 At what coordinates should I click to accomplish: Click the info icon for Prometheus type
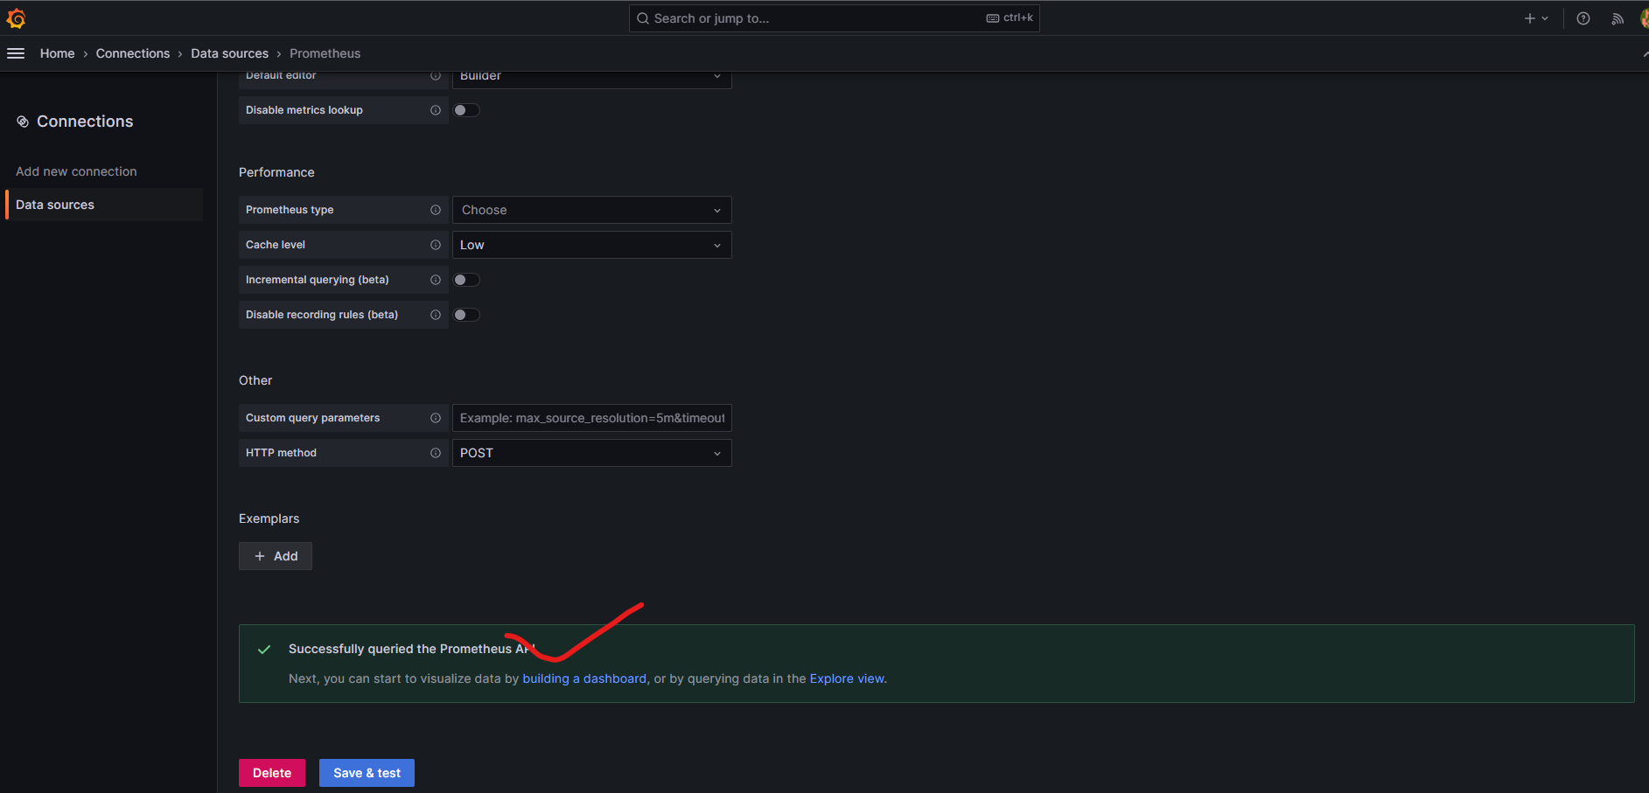click(436, 210)
